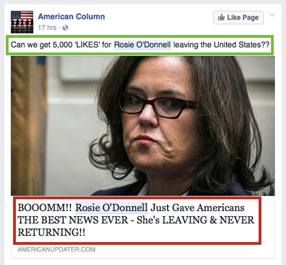The height and width of the screenshot is (265, 286).
Task: Click highlighted Rosie O'Donnell in the headline
Action: 111,208
